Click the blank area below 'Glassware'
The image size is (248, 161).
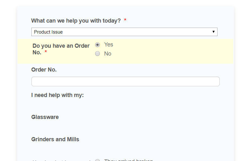[x=94, y=128]
